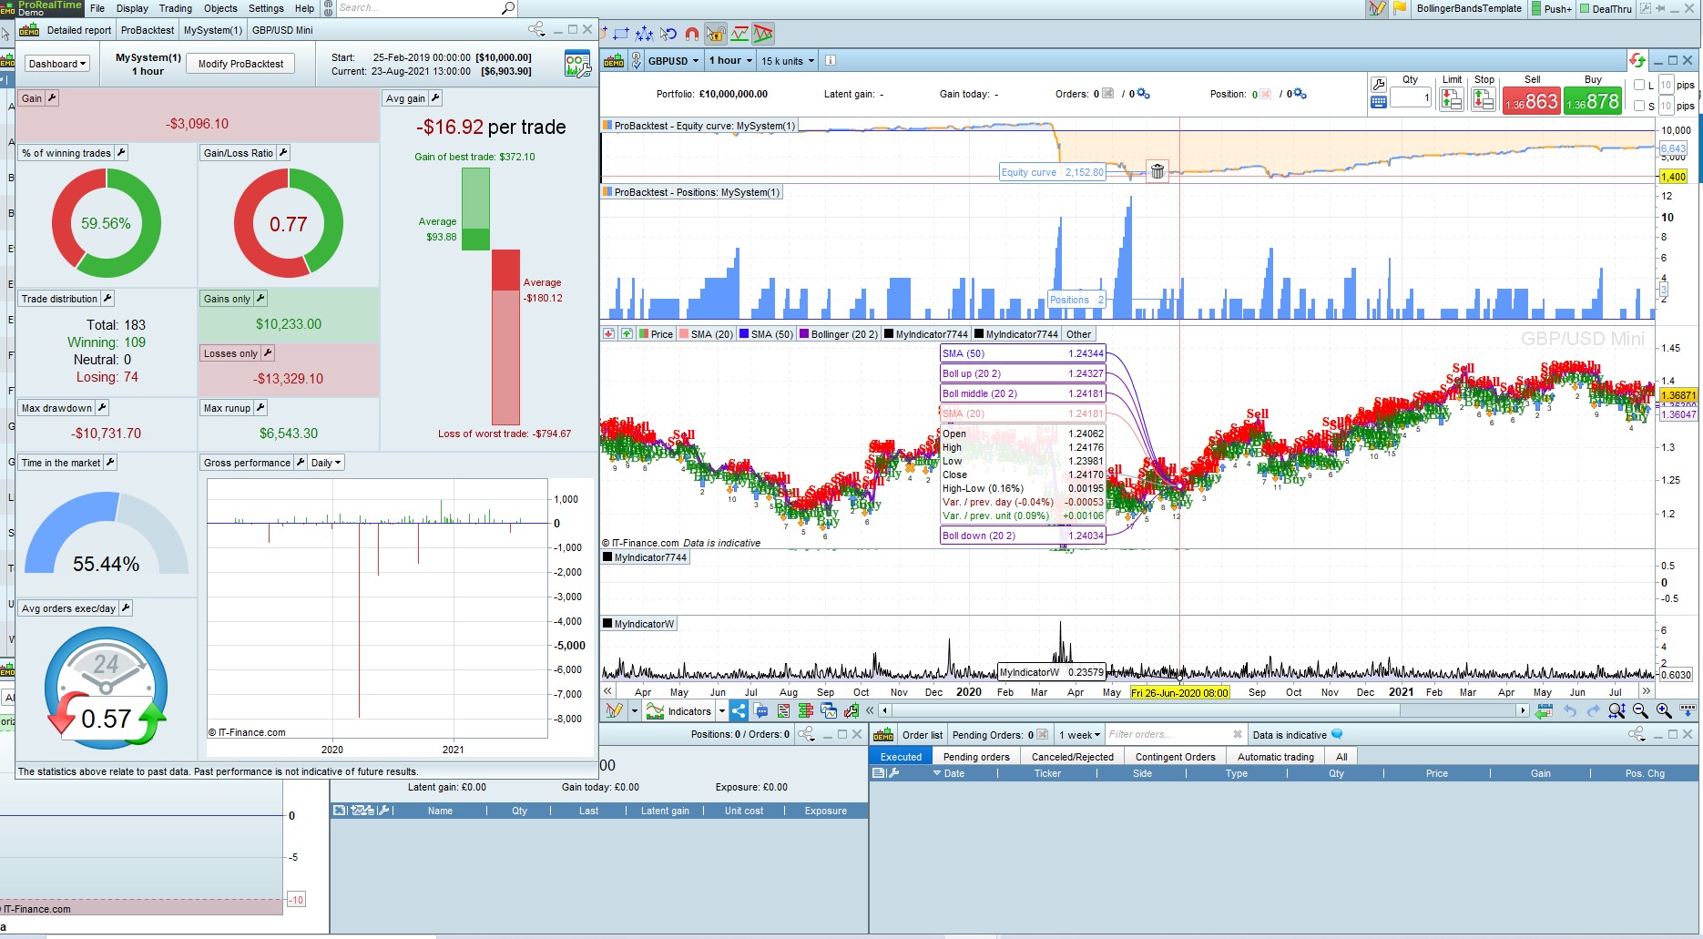Expand the 1 hour timeframe dropdown

coord(731,61)
